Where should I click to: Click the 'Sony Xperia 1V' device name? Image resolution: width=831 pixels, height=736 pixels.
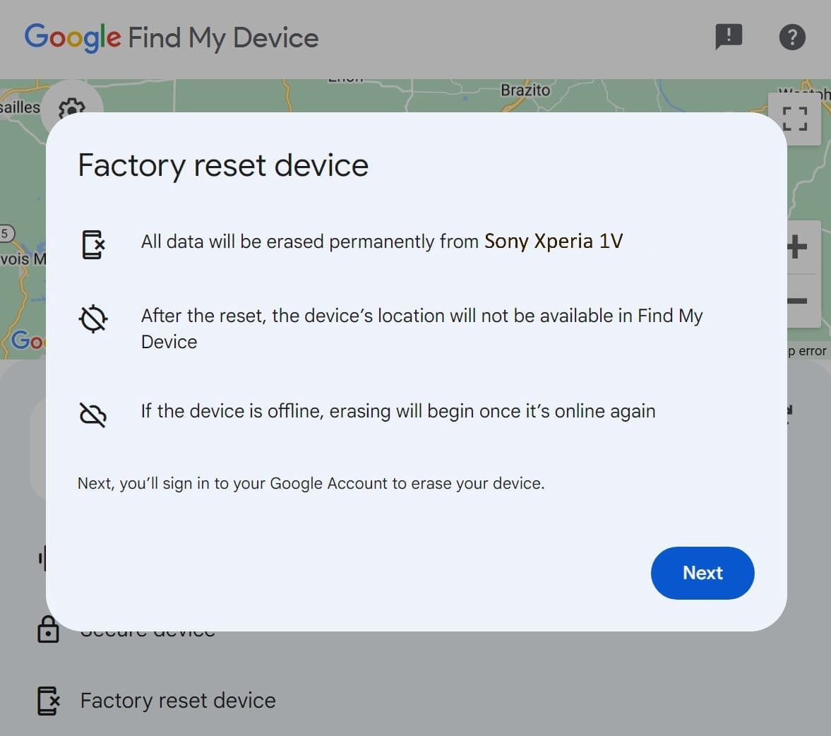[554, 242]
